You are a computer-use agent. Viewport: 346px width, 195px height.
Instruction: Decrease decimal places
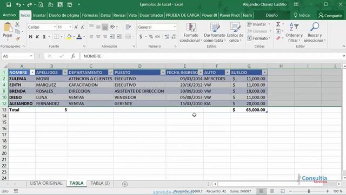coord(174,36)
